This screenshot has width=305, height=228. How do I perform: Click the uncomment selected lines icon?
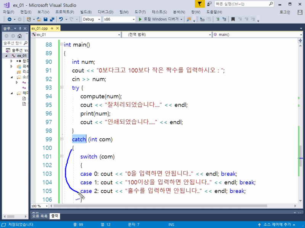point(224,19)
